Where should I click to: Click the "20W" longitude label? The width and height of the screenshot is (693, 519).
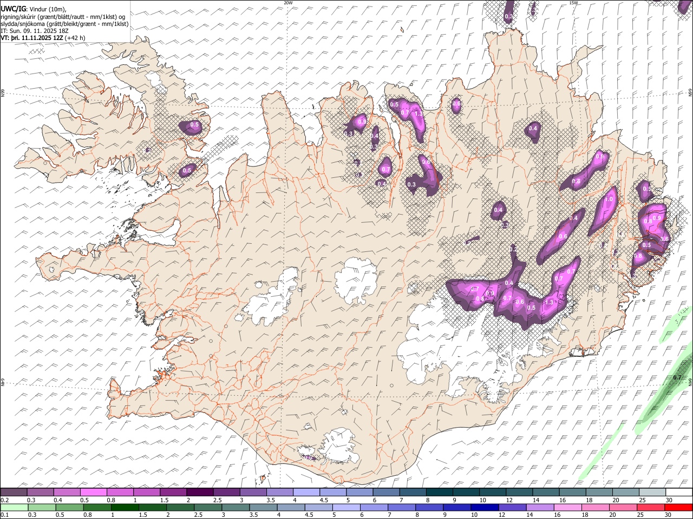288,3
